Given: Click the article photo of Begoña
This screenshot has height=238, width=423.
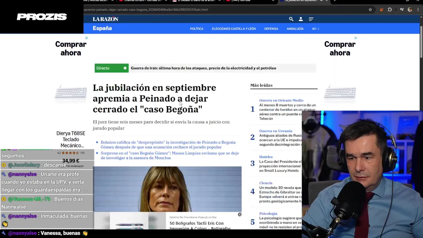Looking at the screenshot, I should (x=168, y=189).
